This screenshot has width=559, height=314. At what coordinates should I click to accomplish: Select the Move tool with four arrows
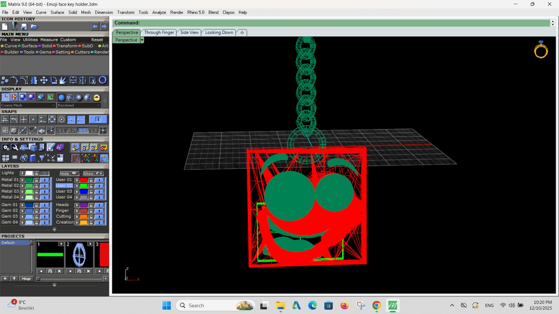coord(44,80)
